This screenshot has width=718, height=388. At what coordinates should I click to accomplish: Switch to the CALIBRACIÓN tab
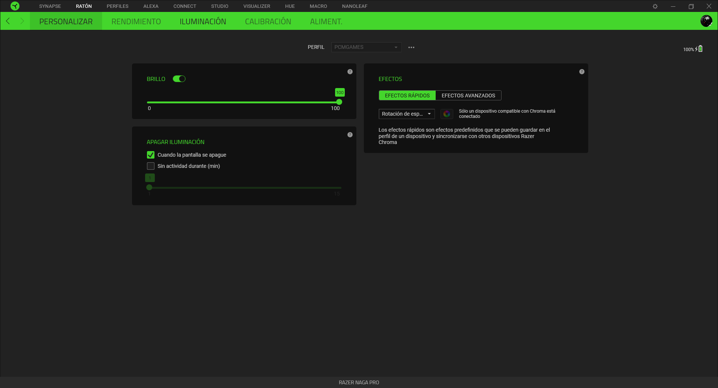[x=268, y=21]
